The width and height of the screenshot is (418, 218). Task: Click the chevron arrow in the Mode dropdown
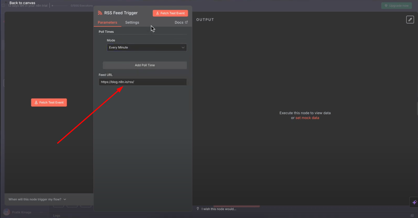point(183,48)
